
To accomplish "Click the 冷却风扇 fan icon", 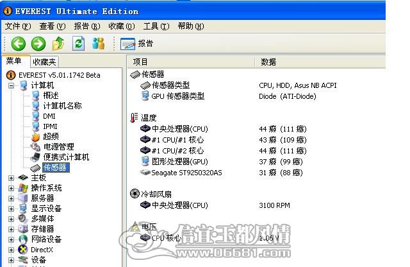I will pyautogui.click(x=135, y=194).
